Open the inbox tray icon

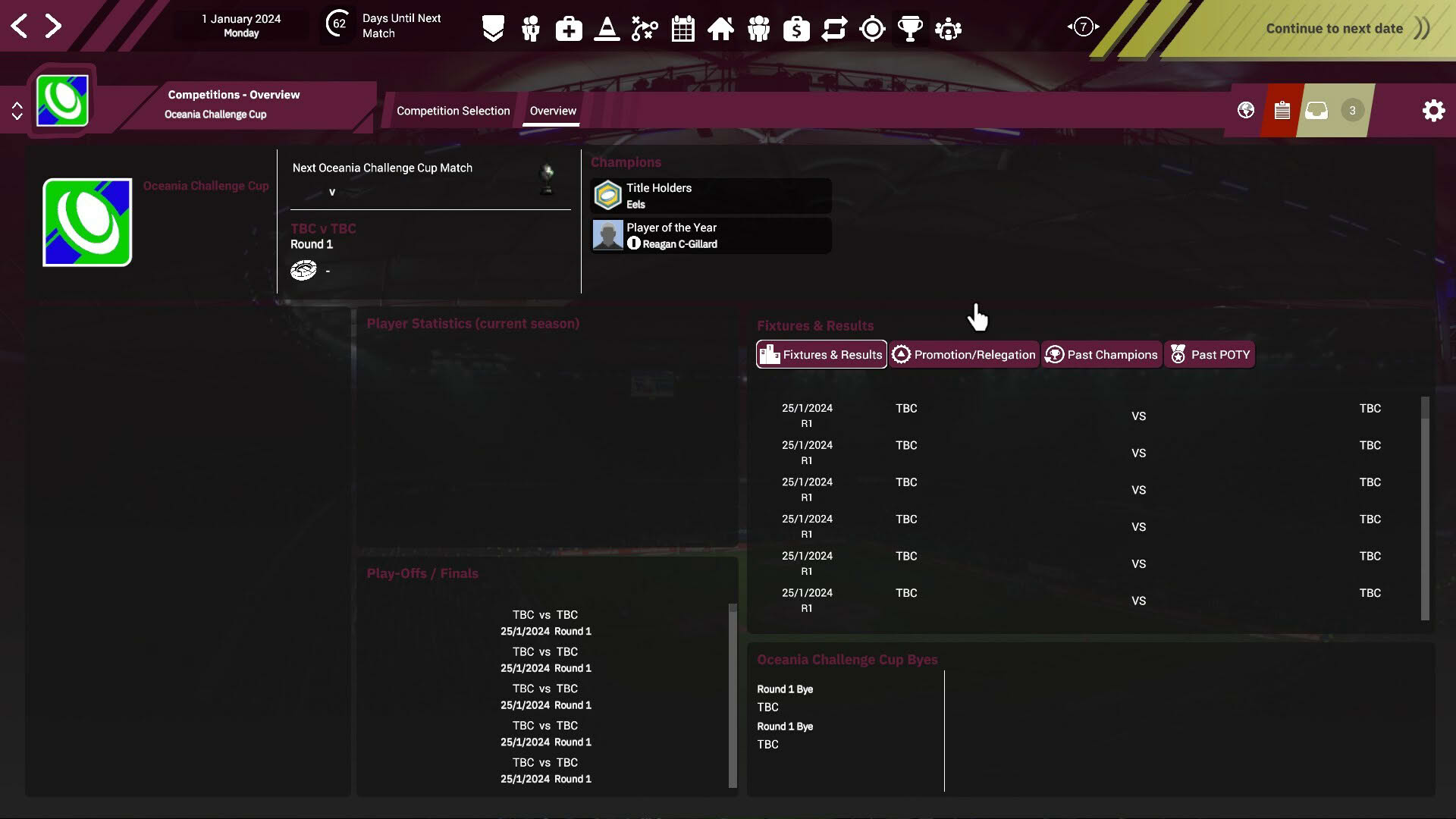pos(1316,111)
